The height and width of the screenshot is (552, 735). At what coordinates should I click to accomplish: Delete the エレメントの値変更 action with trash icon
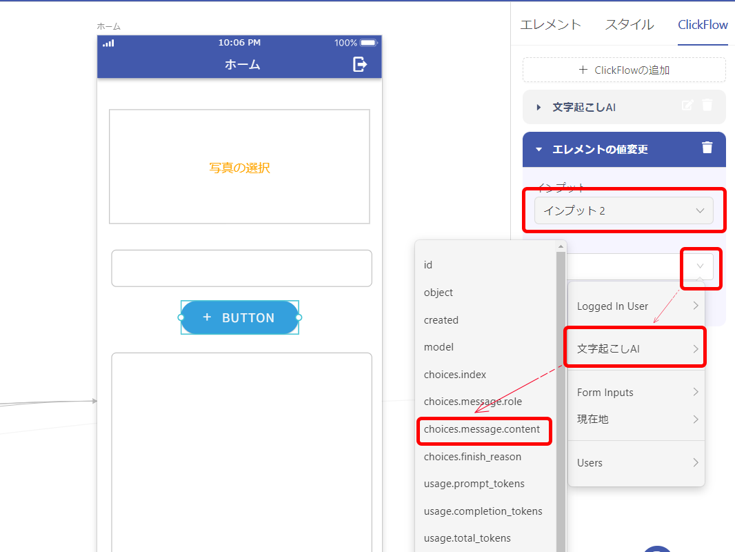click(x=707, y=148)
